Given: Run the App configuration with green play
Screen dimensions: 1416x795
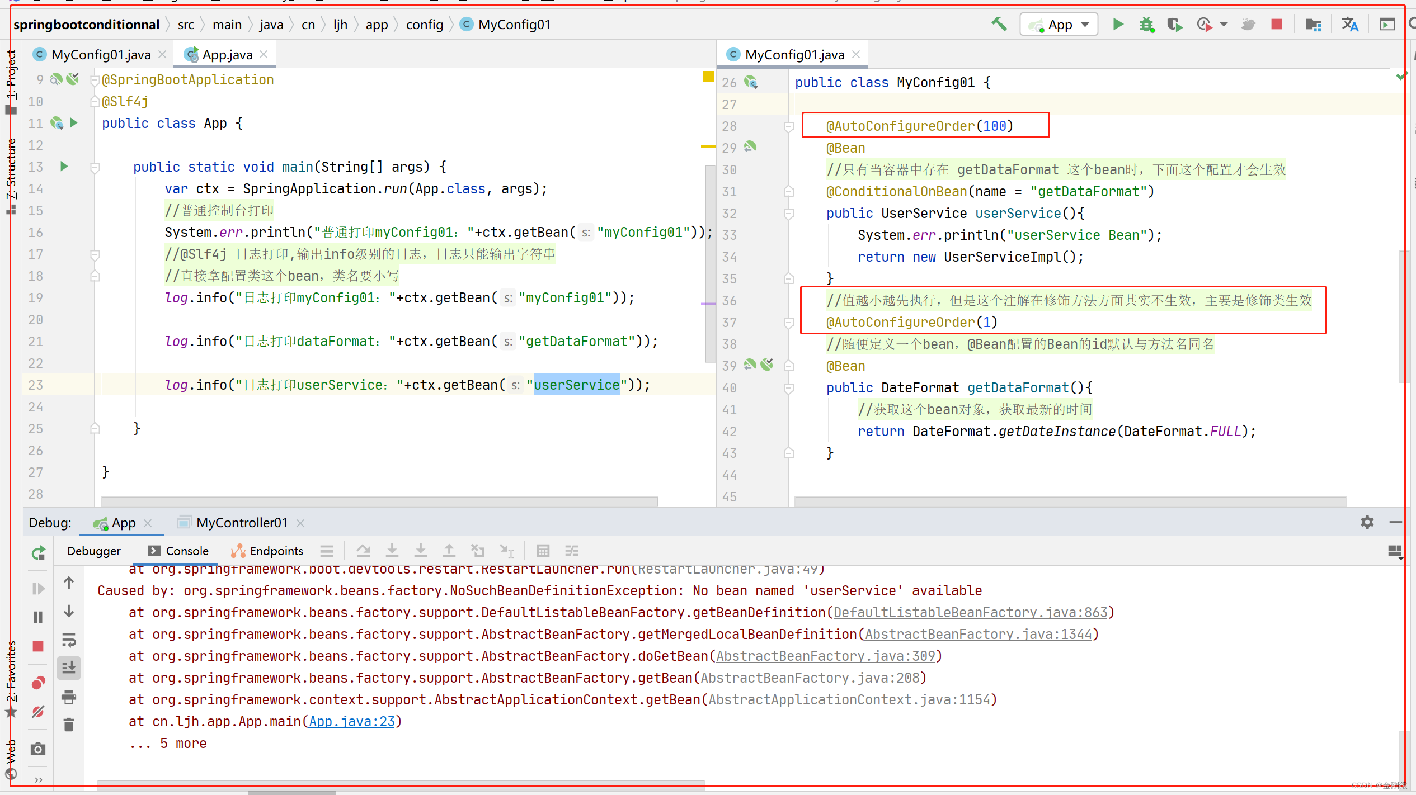Looking at the screenshot, I should pos(1118,25).
